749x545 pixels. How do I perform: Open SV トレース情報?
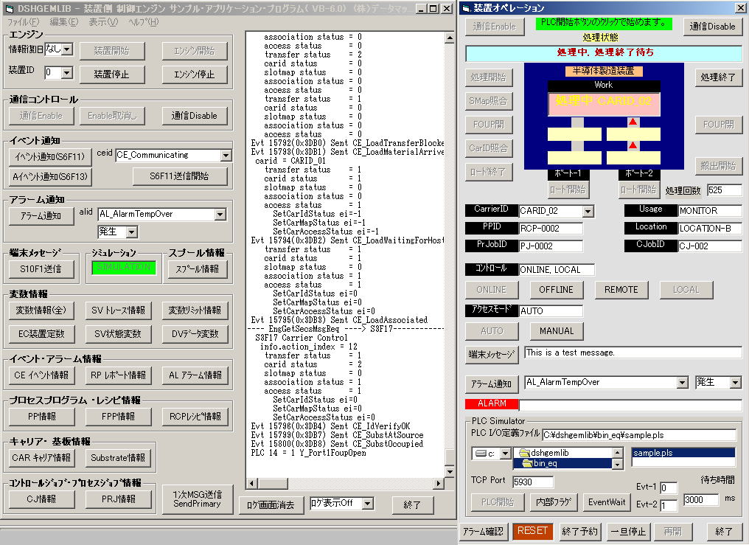(118, 310)
